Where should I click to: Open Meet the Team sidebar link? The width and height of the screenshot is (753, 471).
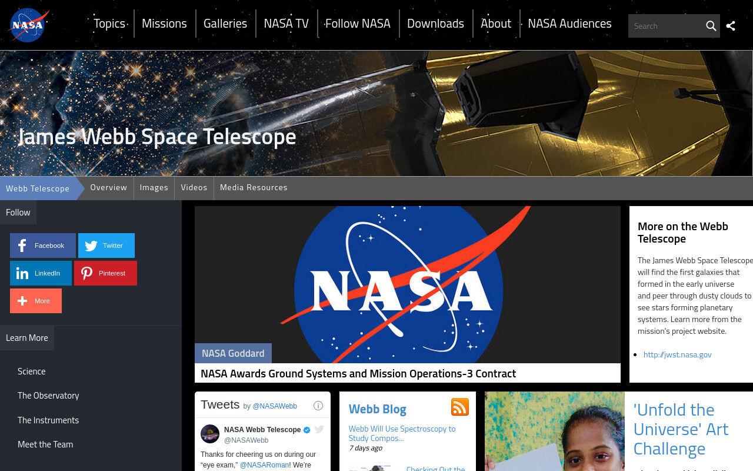pyautogui.click(x=45, y=445)
